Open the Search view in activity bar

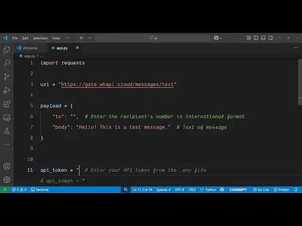point(7,63)
